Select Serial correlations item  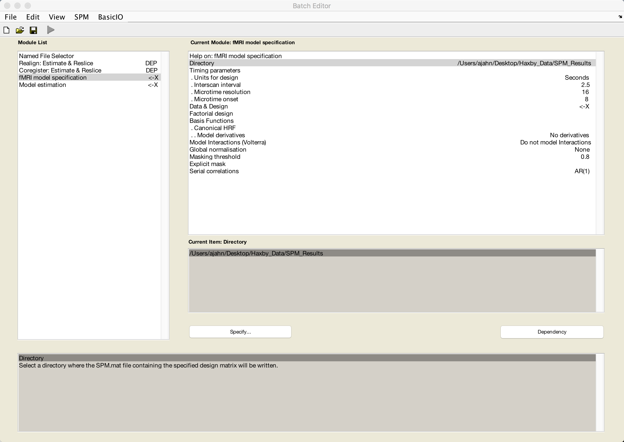[392, 171]
